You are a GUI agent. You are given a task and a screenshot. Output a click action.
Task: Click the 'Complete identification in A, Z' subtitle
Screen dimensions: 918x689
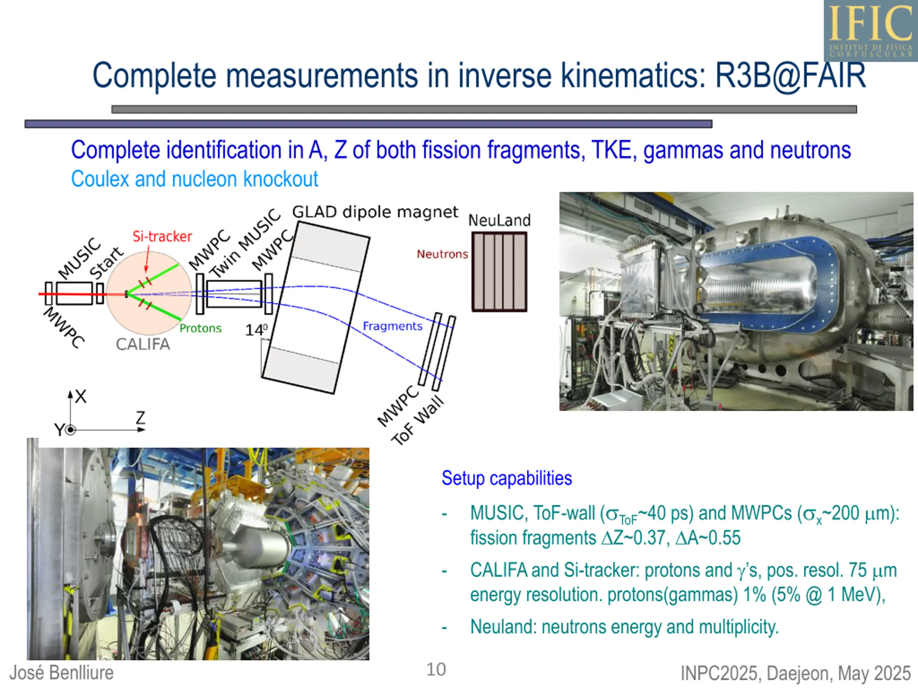pyautogui.click(x=461, y=150)
